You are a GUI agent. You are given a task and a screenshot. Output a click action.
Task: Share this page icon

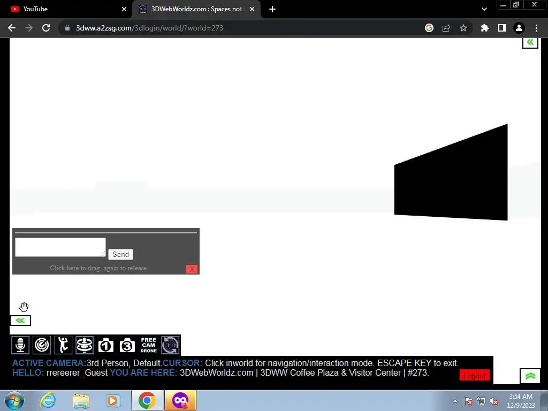446,28
